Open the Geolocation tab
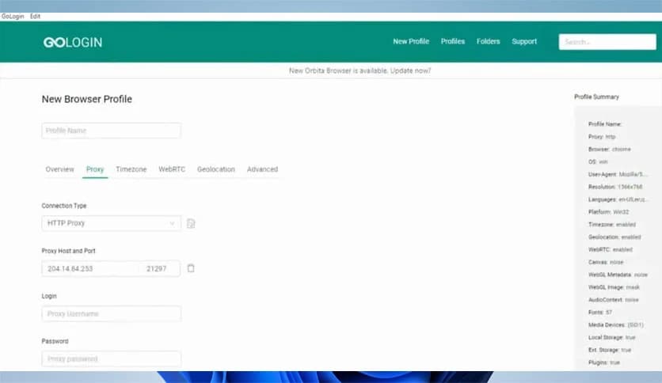The width and height of the screenshot is (662, 383). coord(215,169)
